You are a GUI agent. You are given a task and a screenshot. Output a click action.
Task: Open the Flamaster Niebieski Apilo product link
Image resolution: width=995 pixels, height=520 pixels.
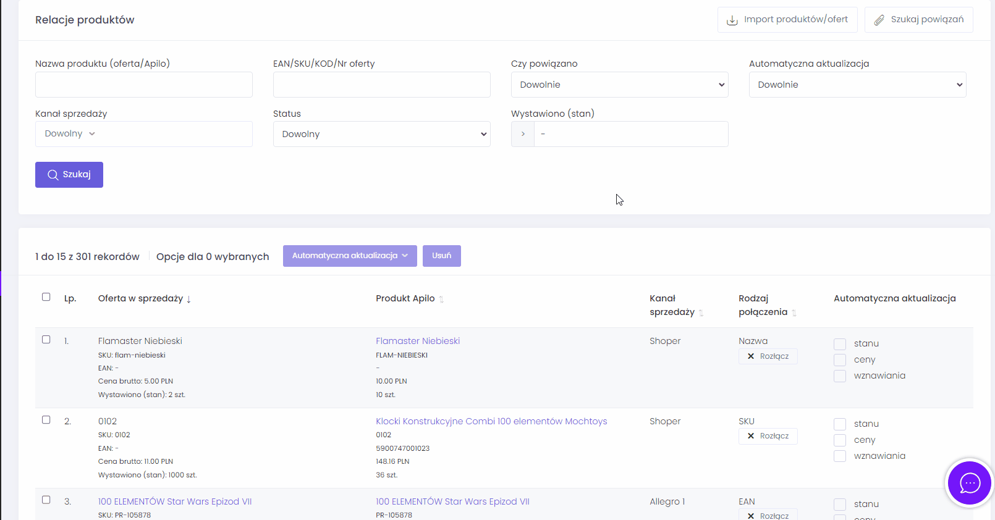(418, 341)
